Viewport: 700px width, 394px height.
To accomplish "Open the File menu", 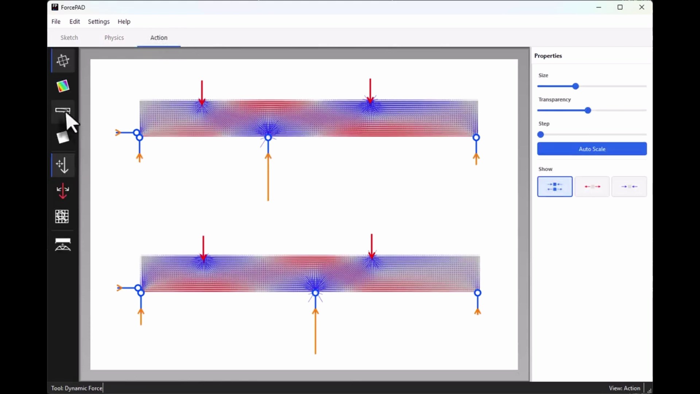I will (56, 22).
